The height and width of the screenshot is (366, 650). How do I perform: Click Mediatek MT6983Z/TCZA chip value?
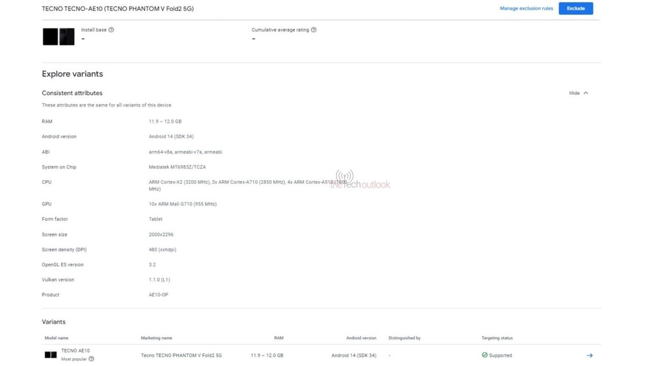pyautogui.click(x=177, y=167)
